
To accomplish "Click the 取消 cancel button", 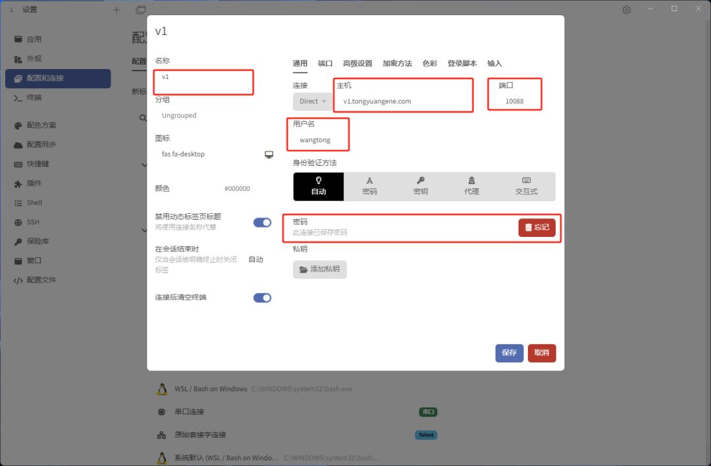I will (542, 353).
